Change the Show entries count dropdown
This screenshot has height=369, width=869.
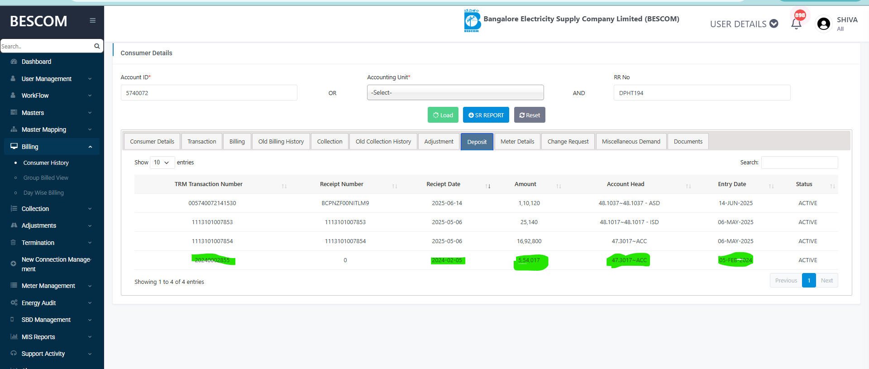(x=162, y=163)
